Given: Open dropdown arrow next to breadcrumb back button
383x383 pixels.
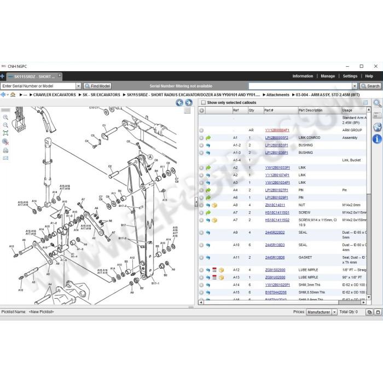Looking at the screenshot, I should point(8,95).
